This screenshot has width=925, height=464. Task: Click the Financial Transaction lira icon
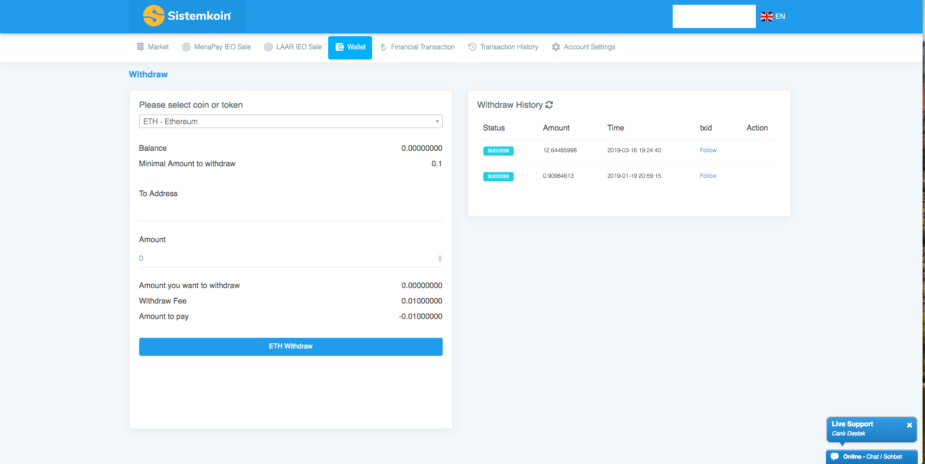click(383, 47)
